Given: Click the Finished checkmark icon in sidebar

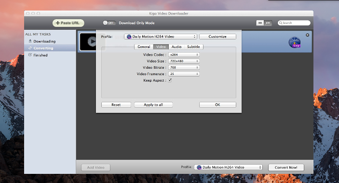Looking at the screenshot, I should (30, 55).
